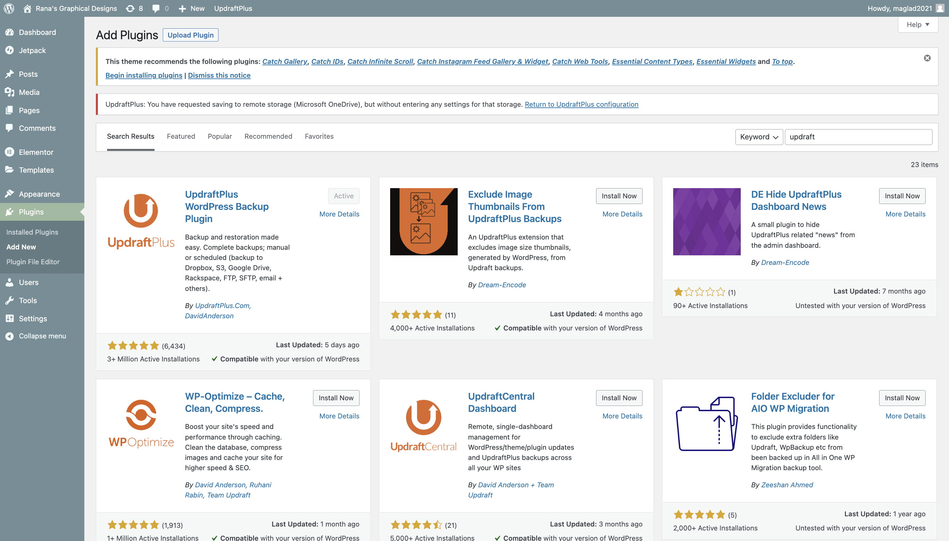Click the Pages sidebar icon
This screenshot has height=541, width=949.
coord(10,110)
